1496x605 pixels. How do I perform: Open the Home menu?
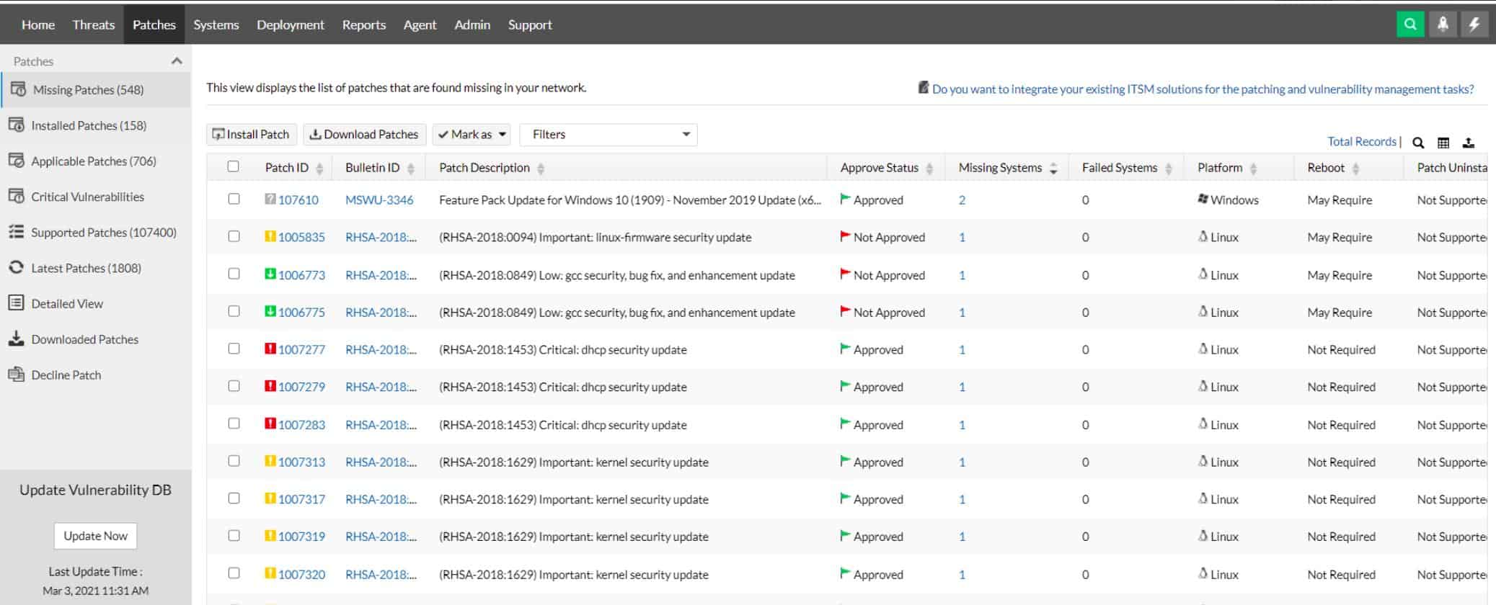(38, 24)
